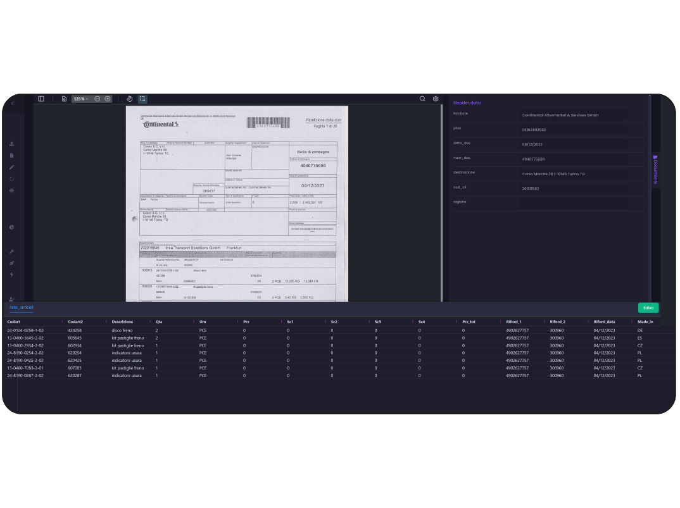The height and width of the screenshot is (508, 680).
Task: Click Made_in cell ES
Action: click(x=639, y=338)
